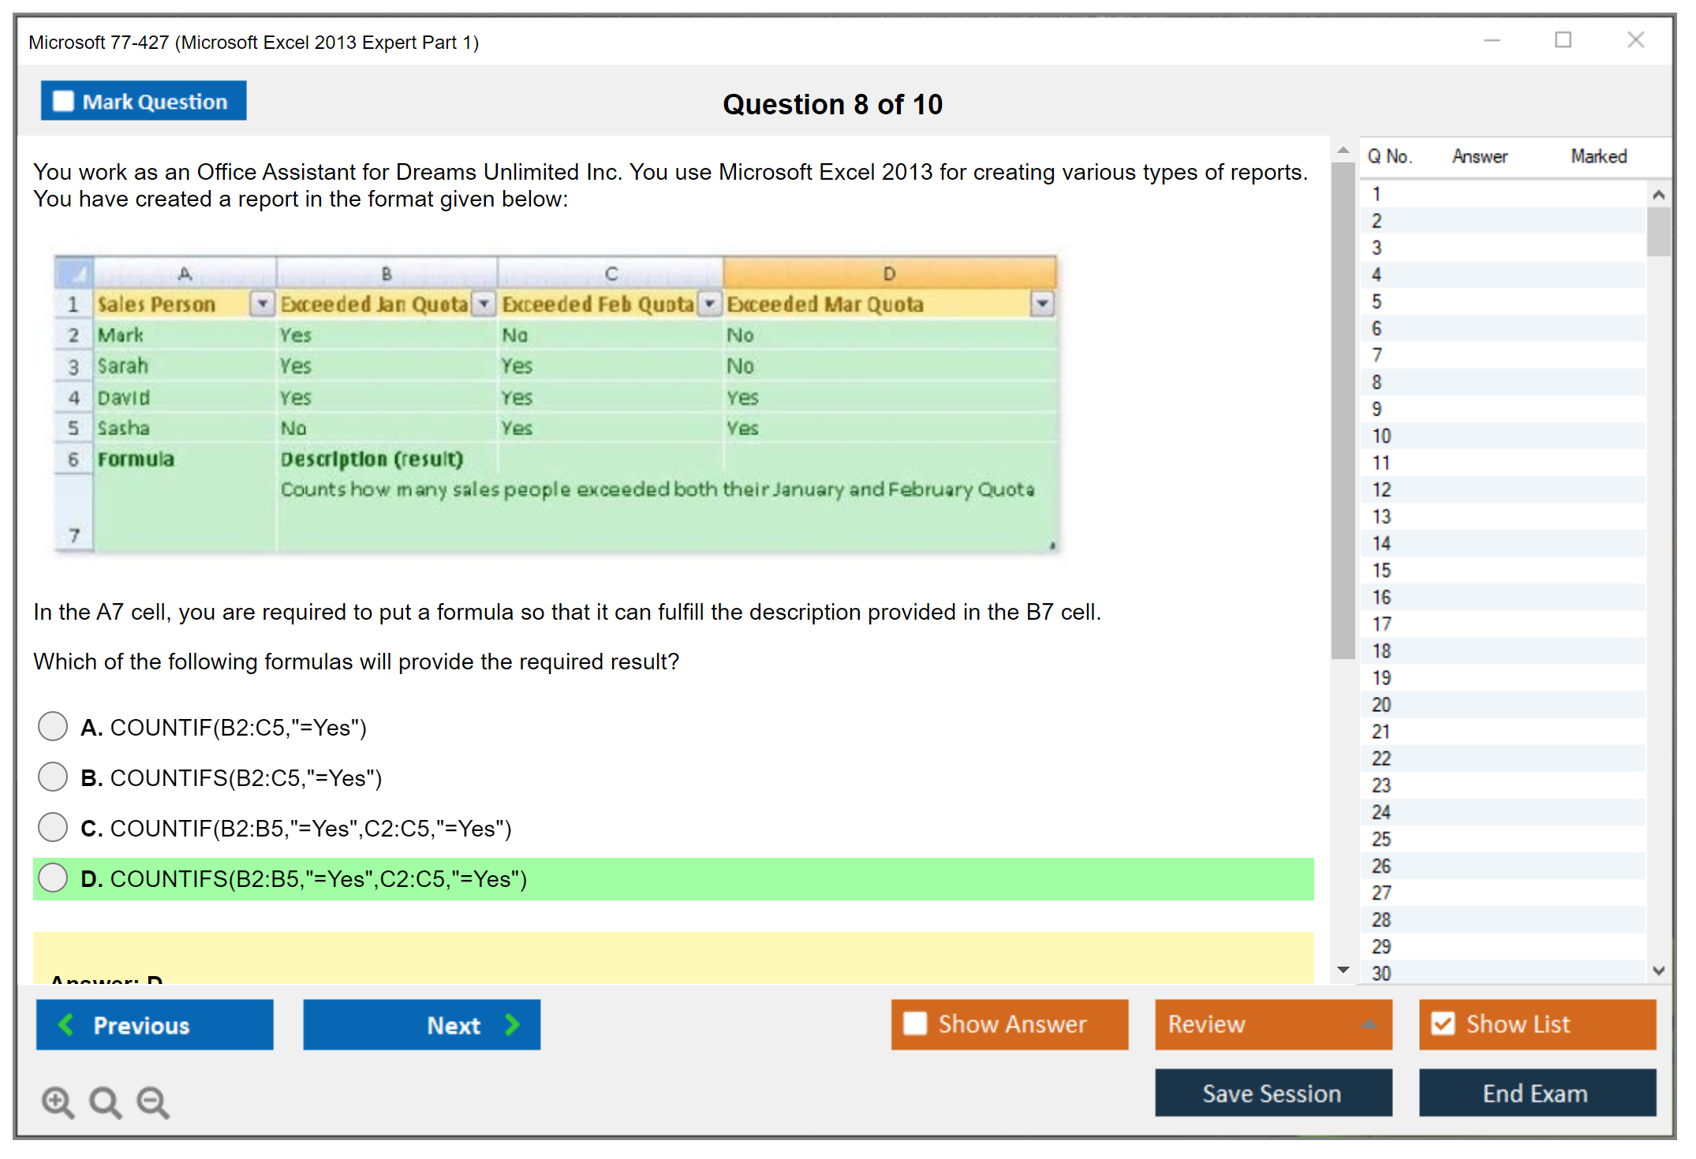Click the Save Session button

[x=1272, y=1093]
